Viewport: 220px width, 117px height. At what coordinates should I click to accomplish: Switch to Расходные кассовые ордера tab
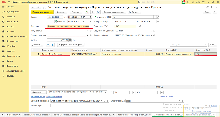click(x=35, y=115)
